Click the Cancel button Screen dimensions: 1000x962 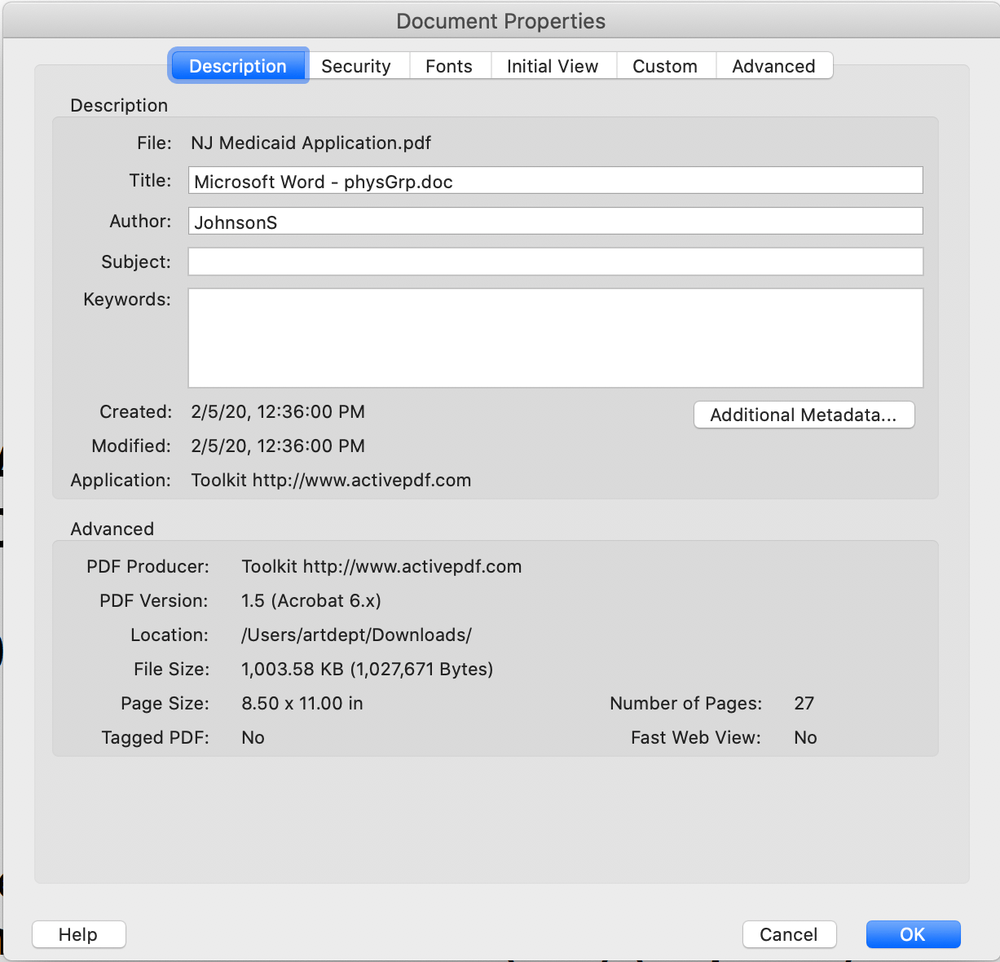tap(789, 934)
